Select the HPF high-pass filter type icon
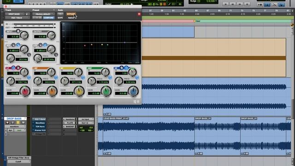This screenshot has height=166, width=295. click(x=18, y=45)
